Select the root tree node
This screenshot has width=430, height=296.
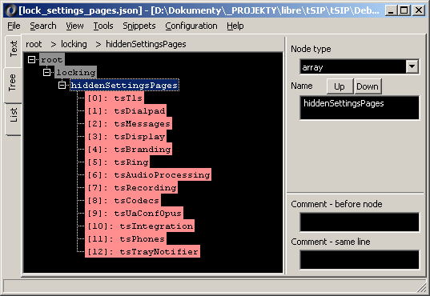[x=51, y=59]
